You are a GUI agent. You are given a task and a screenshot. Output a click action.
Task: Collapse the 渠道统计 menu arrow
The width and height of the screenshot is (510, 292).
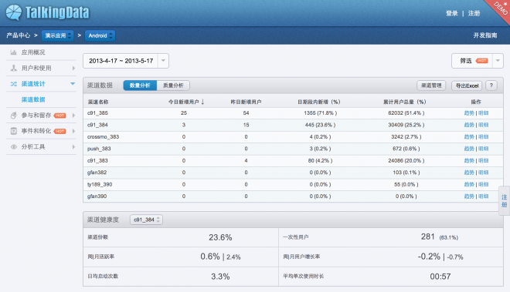tap(73, 84)
